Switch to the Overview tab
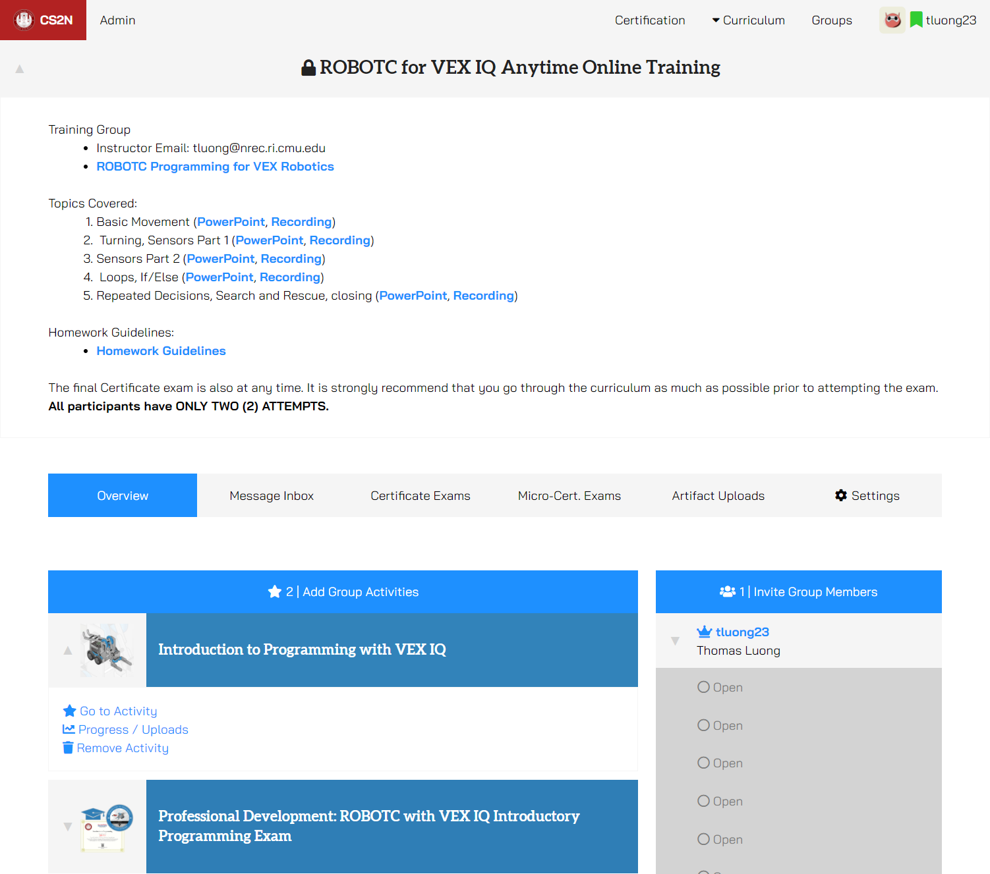 (123, 495)
